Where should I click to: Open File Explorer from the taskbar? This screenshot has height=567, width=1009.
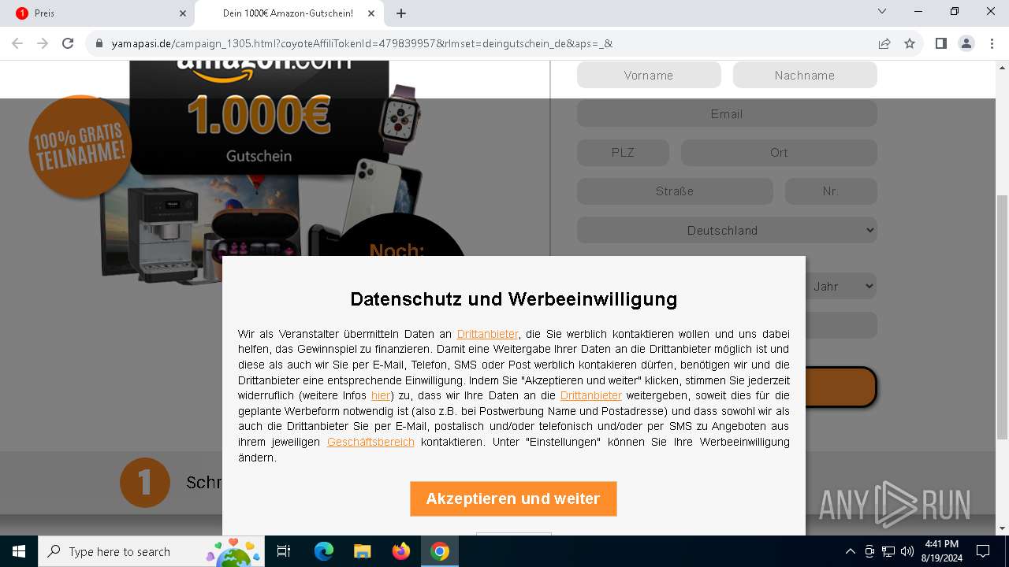coord(362,551)
